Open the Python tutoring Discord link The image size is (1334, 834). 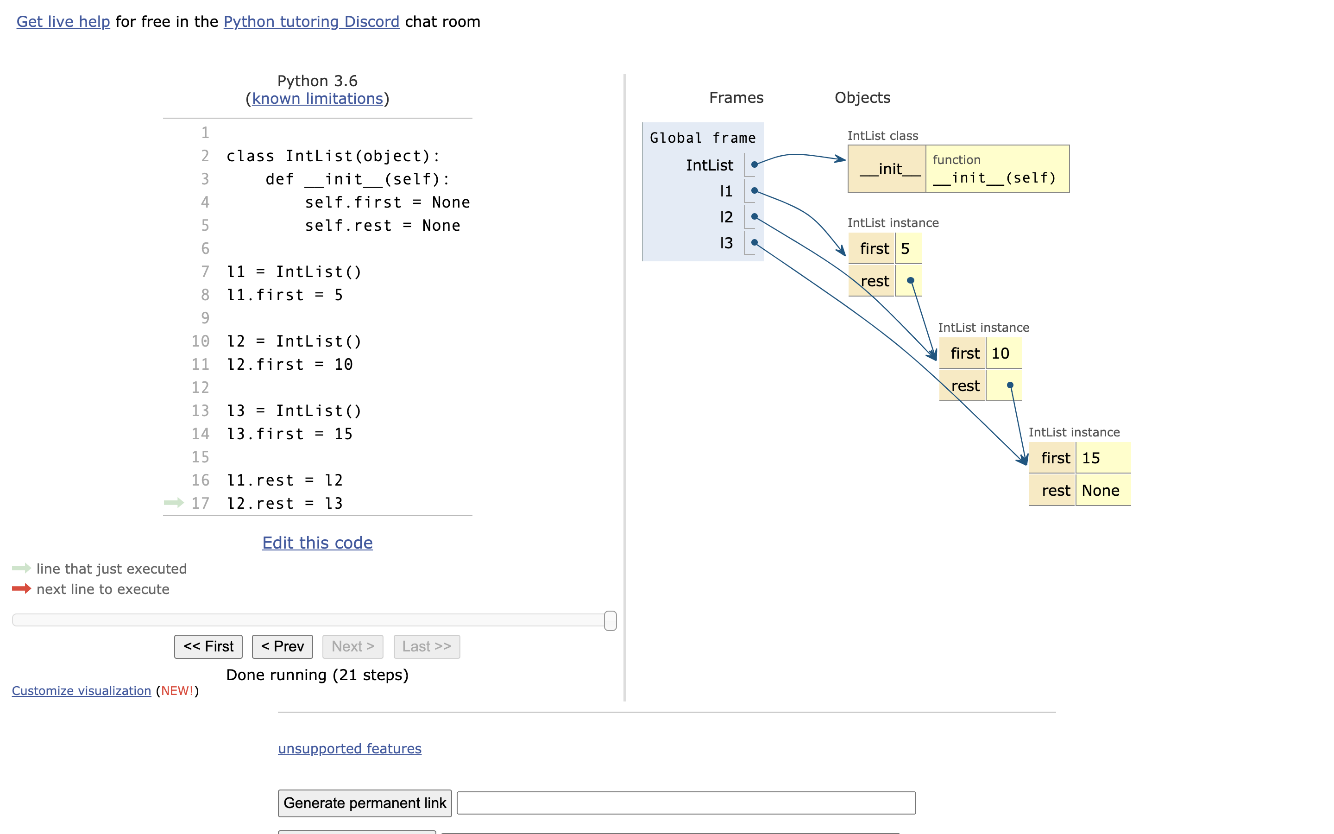[x=311, y=21]
